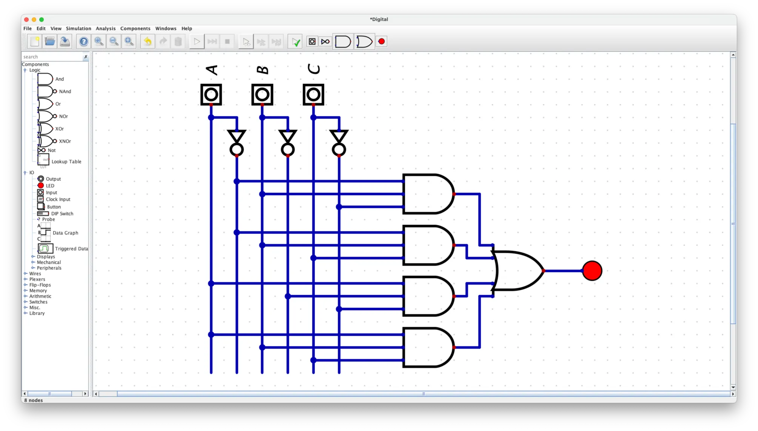Image resolution: width=758 pixels, height=431 pixels.
Task: Expand the Plexers category
Action: point(25,279)
